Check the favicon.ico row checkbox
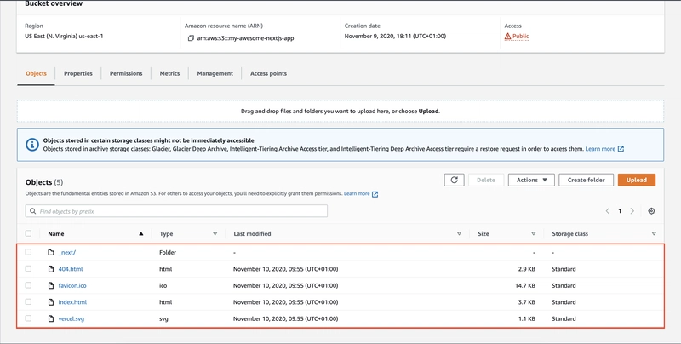 click(28, 285)
